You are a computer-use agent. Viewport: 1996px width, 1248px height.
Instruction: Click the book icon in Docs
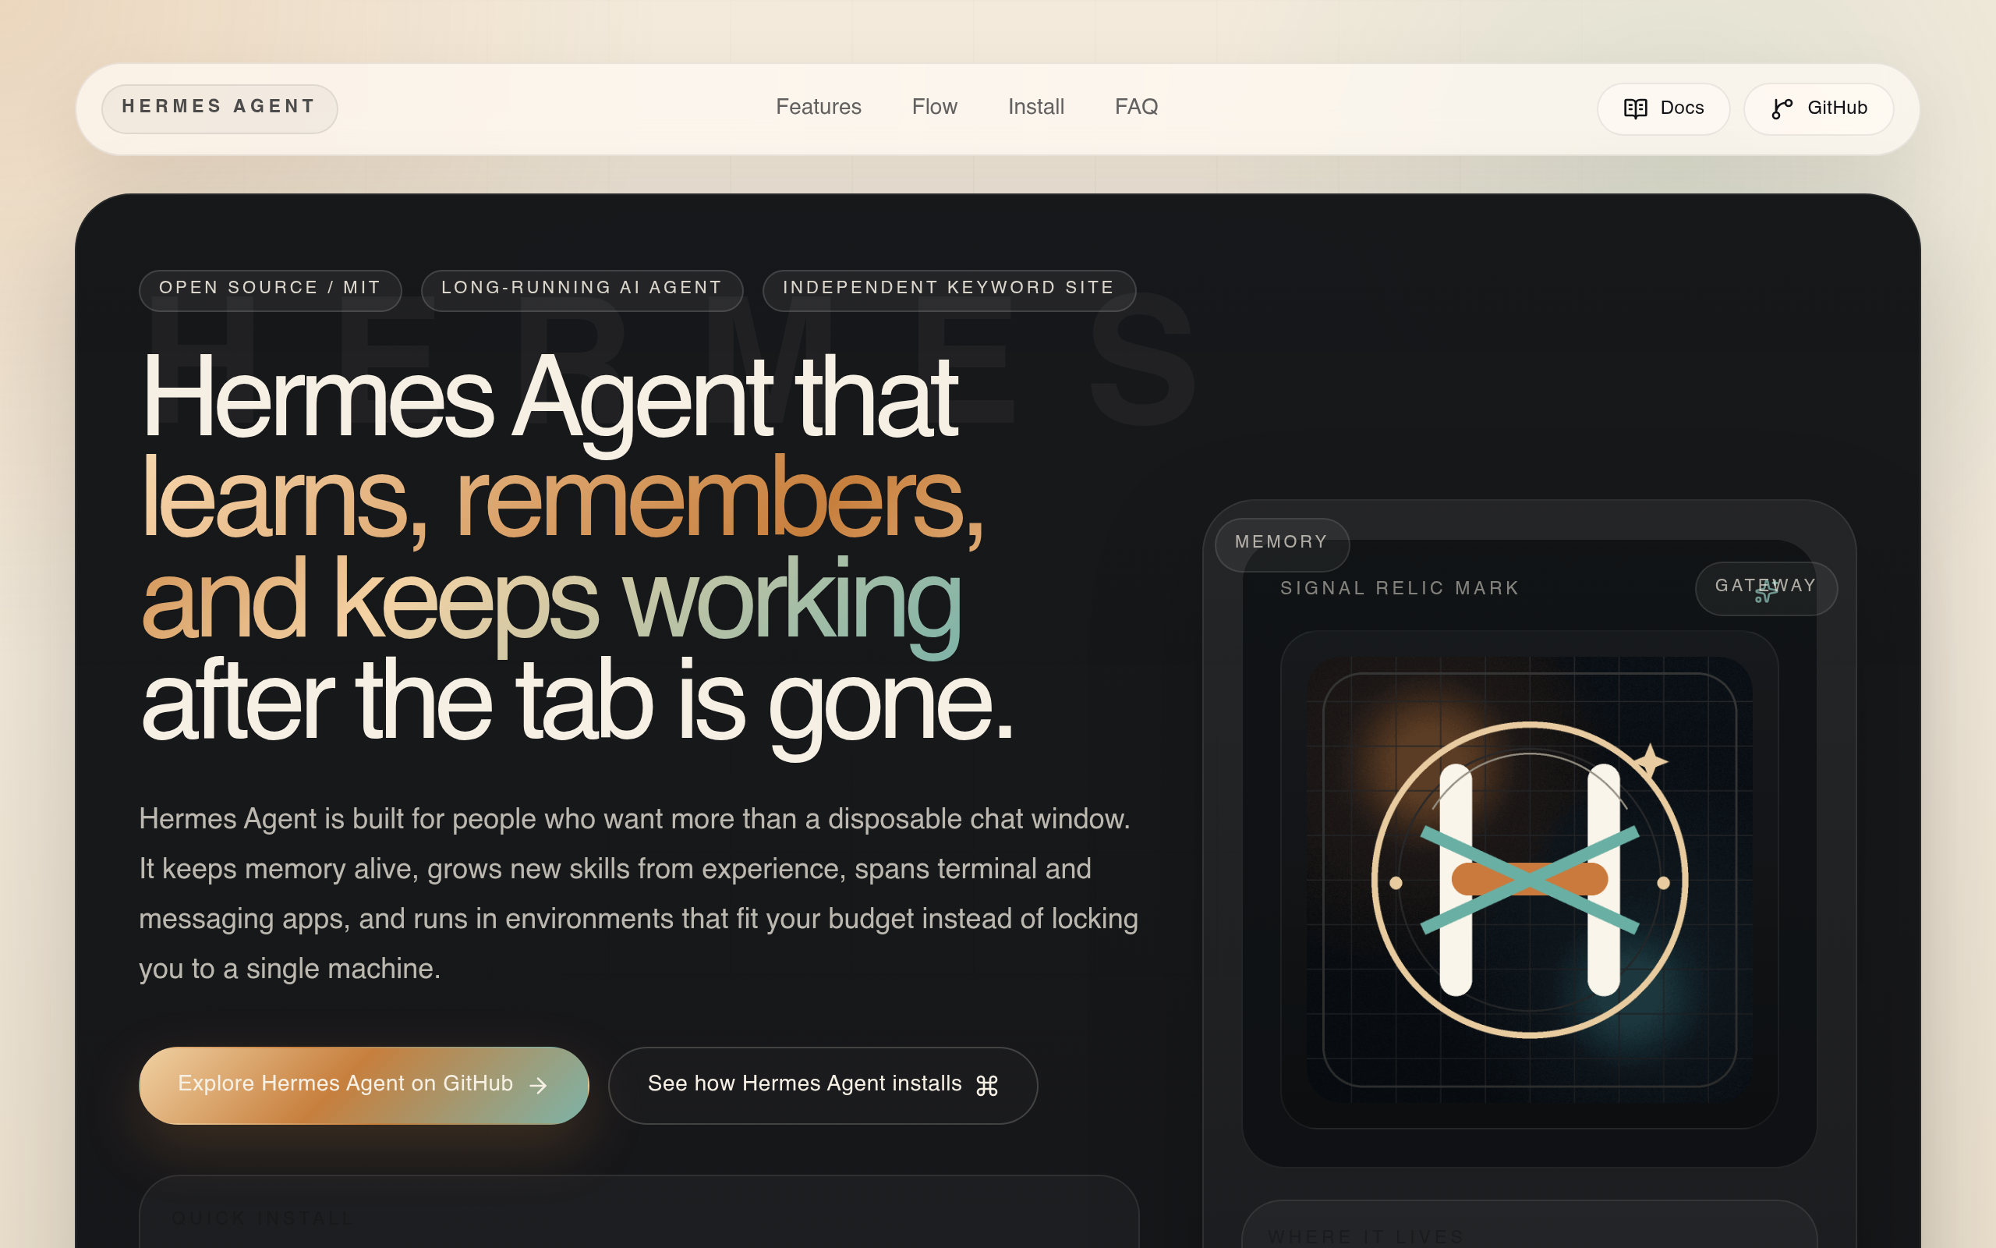tap(1635, 108)
